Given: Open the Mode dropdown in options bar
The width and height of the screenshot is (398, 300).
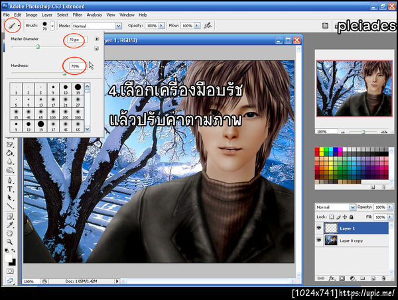Looking at the screenshot, I should pyautogui.click(x=118, y=26).
